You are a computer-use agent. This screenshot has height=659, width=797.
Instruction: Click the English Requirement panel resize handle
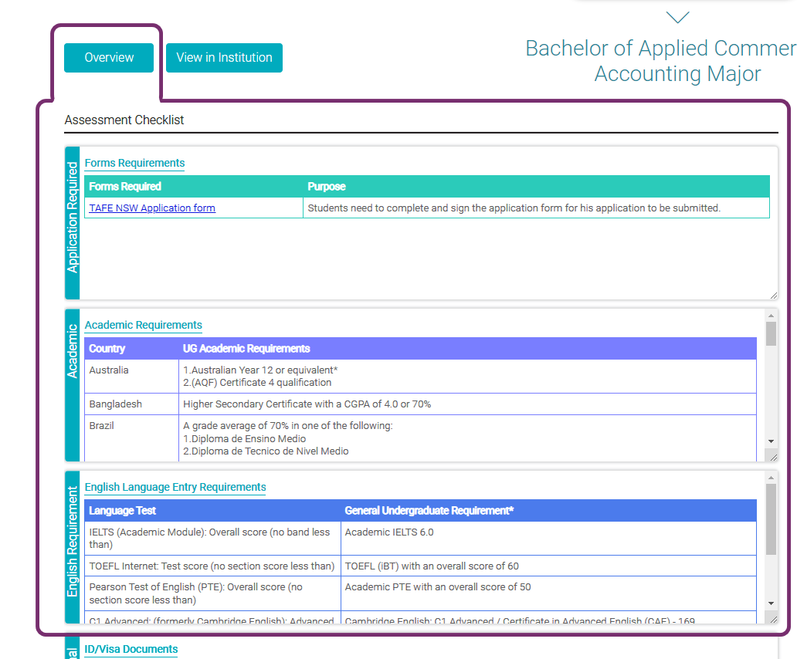pos(773,619)
